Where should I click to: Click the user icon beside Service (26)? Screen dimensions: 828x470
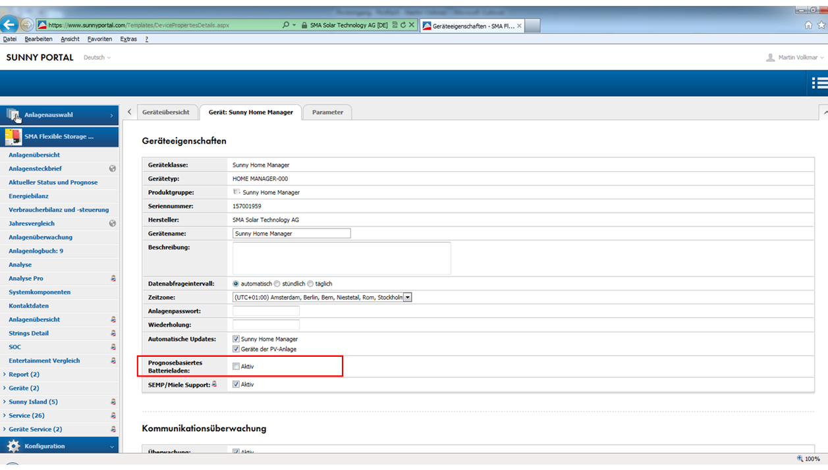pyautogui.click(x=113, y=415)
